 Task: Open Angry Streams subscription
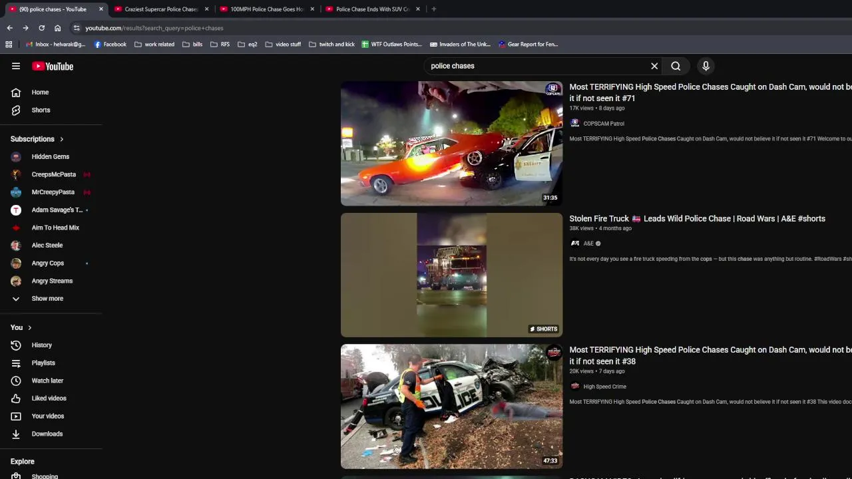tap(51, 281)
